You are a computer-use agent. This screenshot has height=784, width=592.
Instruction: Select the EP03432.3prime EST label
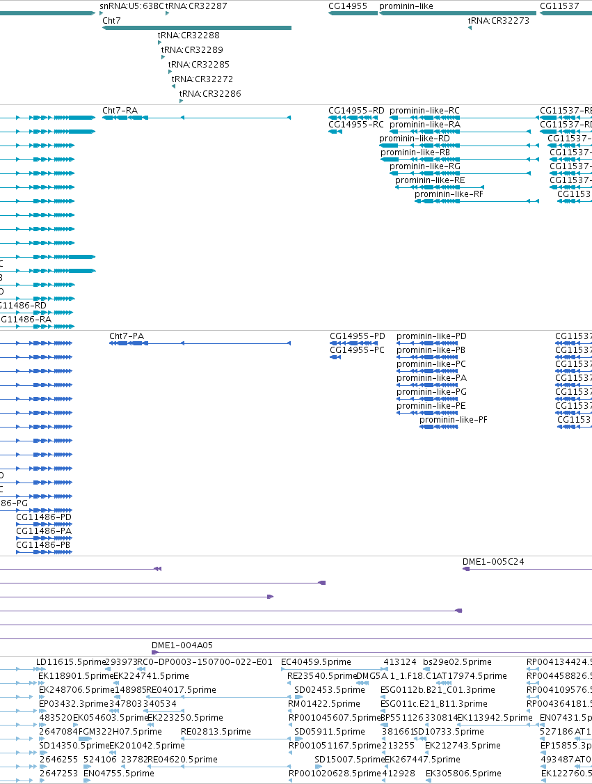74,704
